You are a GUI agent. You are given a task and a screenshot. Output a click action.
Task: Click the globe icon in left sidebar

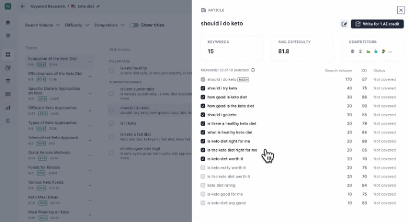coord(8,36)
